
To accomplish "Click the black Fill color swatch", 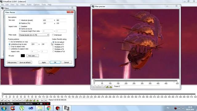I will 23,55.
